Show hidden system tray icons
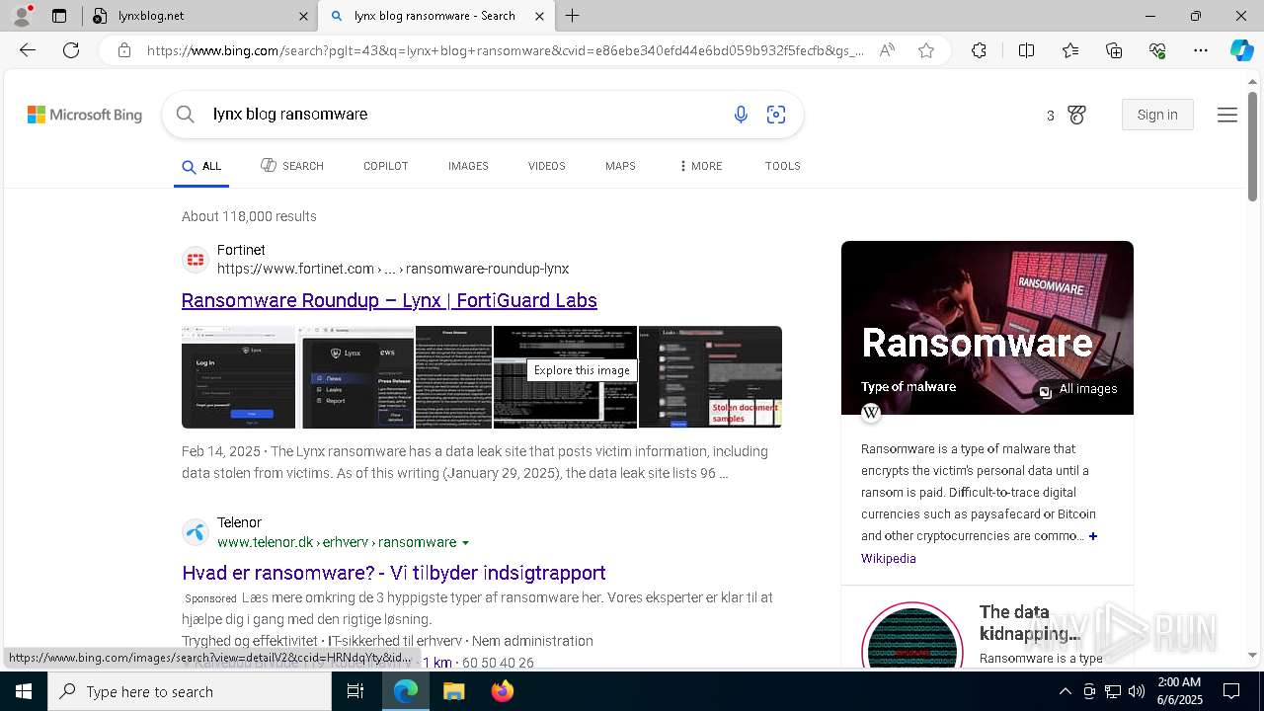 (1065, 691)
